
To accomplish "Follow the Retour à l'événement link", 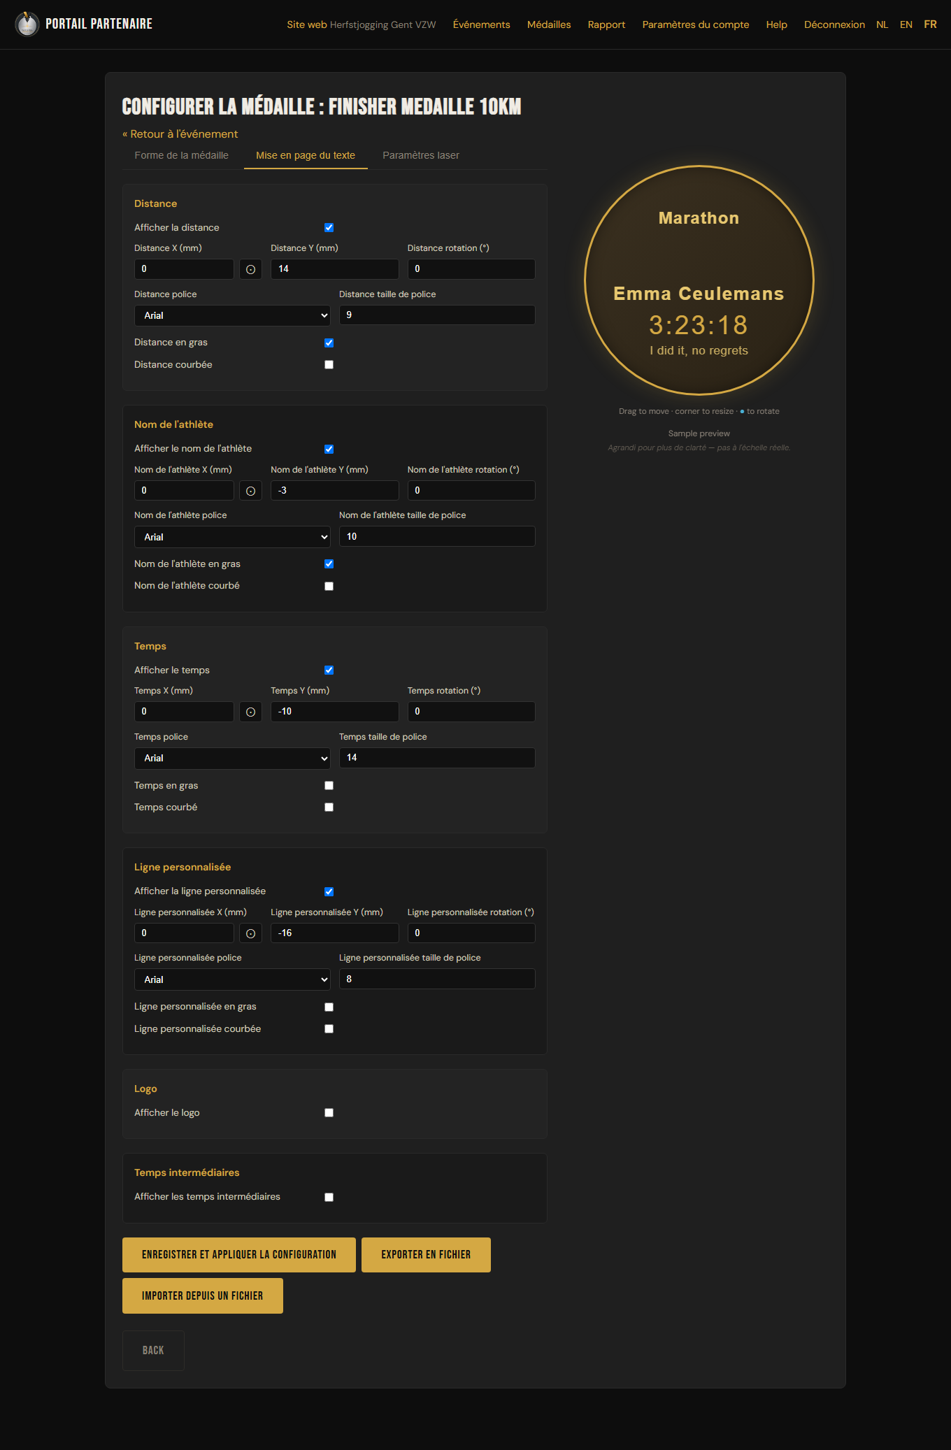I will 180,134.
